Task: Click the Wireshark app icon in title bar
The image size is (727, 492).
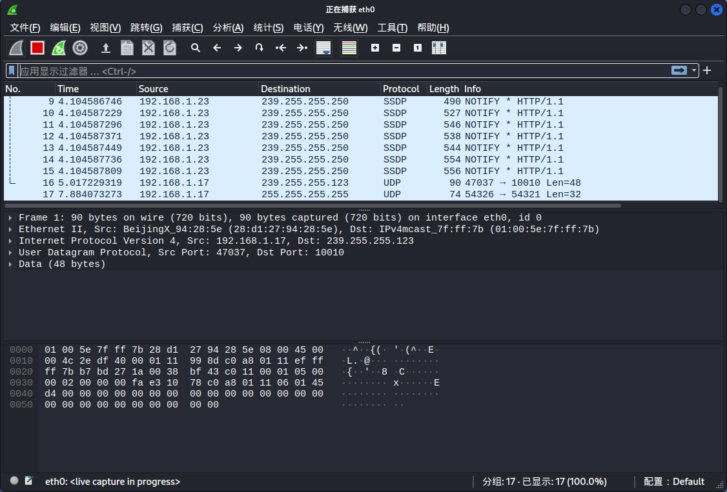Action: pyautogui.click(x=12, y=9)
